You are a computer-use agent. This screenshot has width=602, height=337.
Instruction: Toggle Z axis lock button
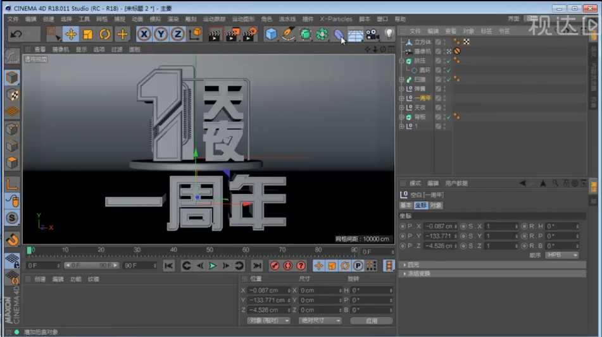point(178,34)
